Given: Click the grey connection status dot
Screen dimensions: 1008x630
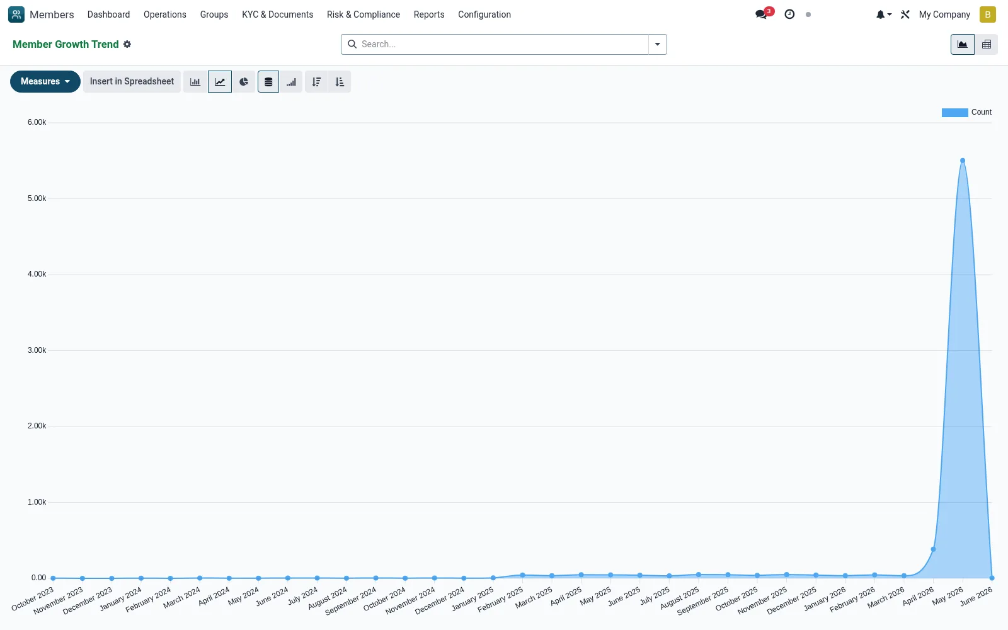Looking at the screenshot, I should (808, 14).
